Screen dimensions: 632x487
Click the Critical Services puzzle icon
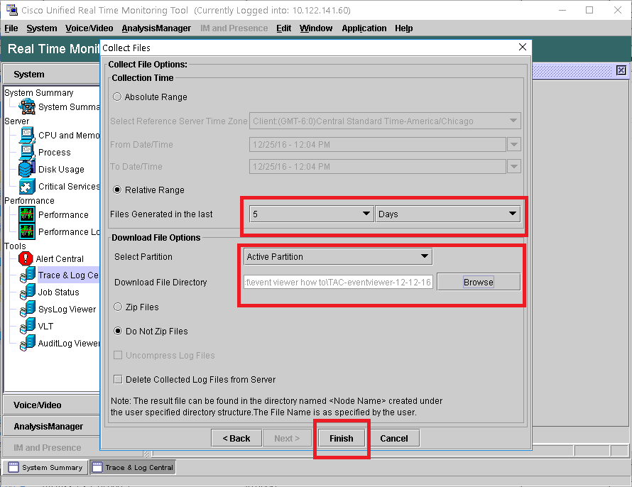pos(27,187)
